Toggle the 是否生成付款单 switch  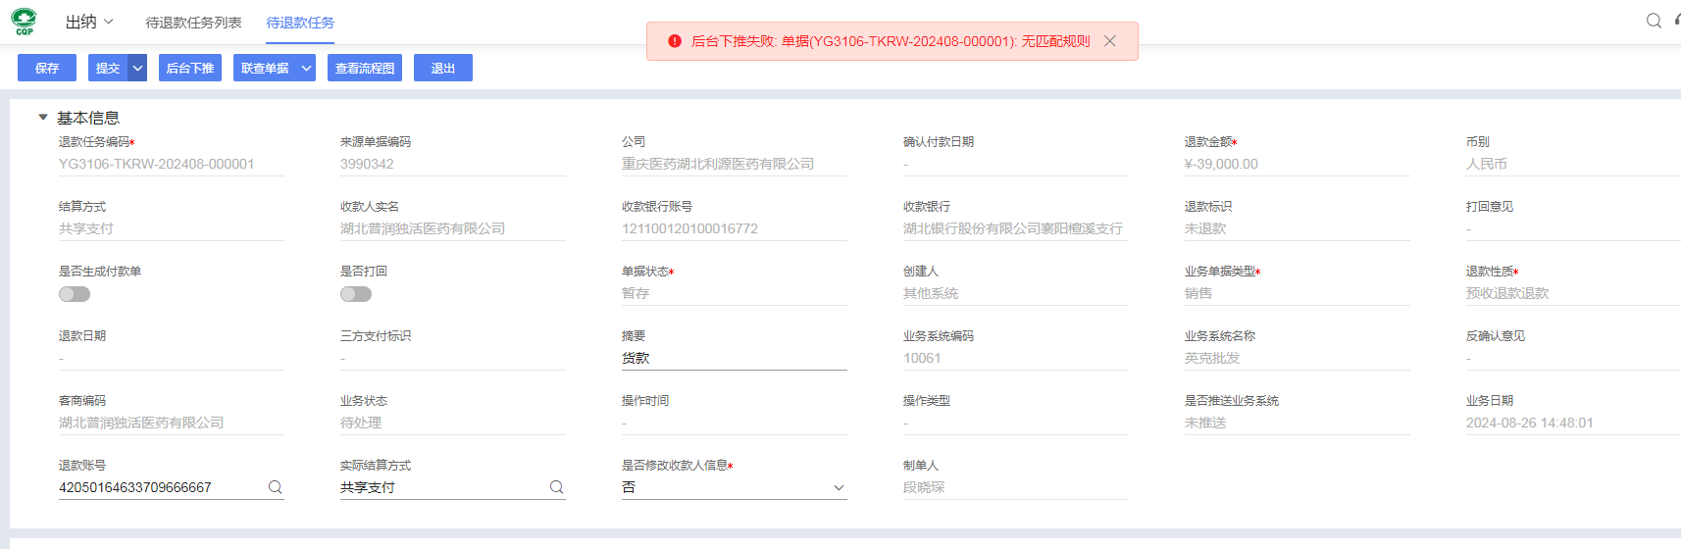pyautogui.click(x=75, y=294)
